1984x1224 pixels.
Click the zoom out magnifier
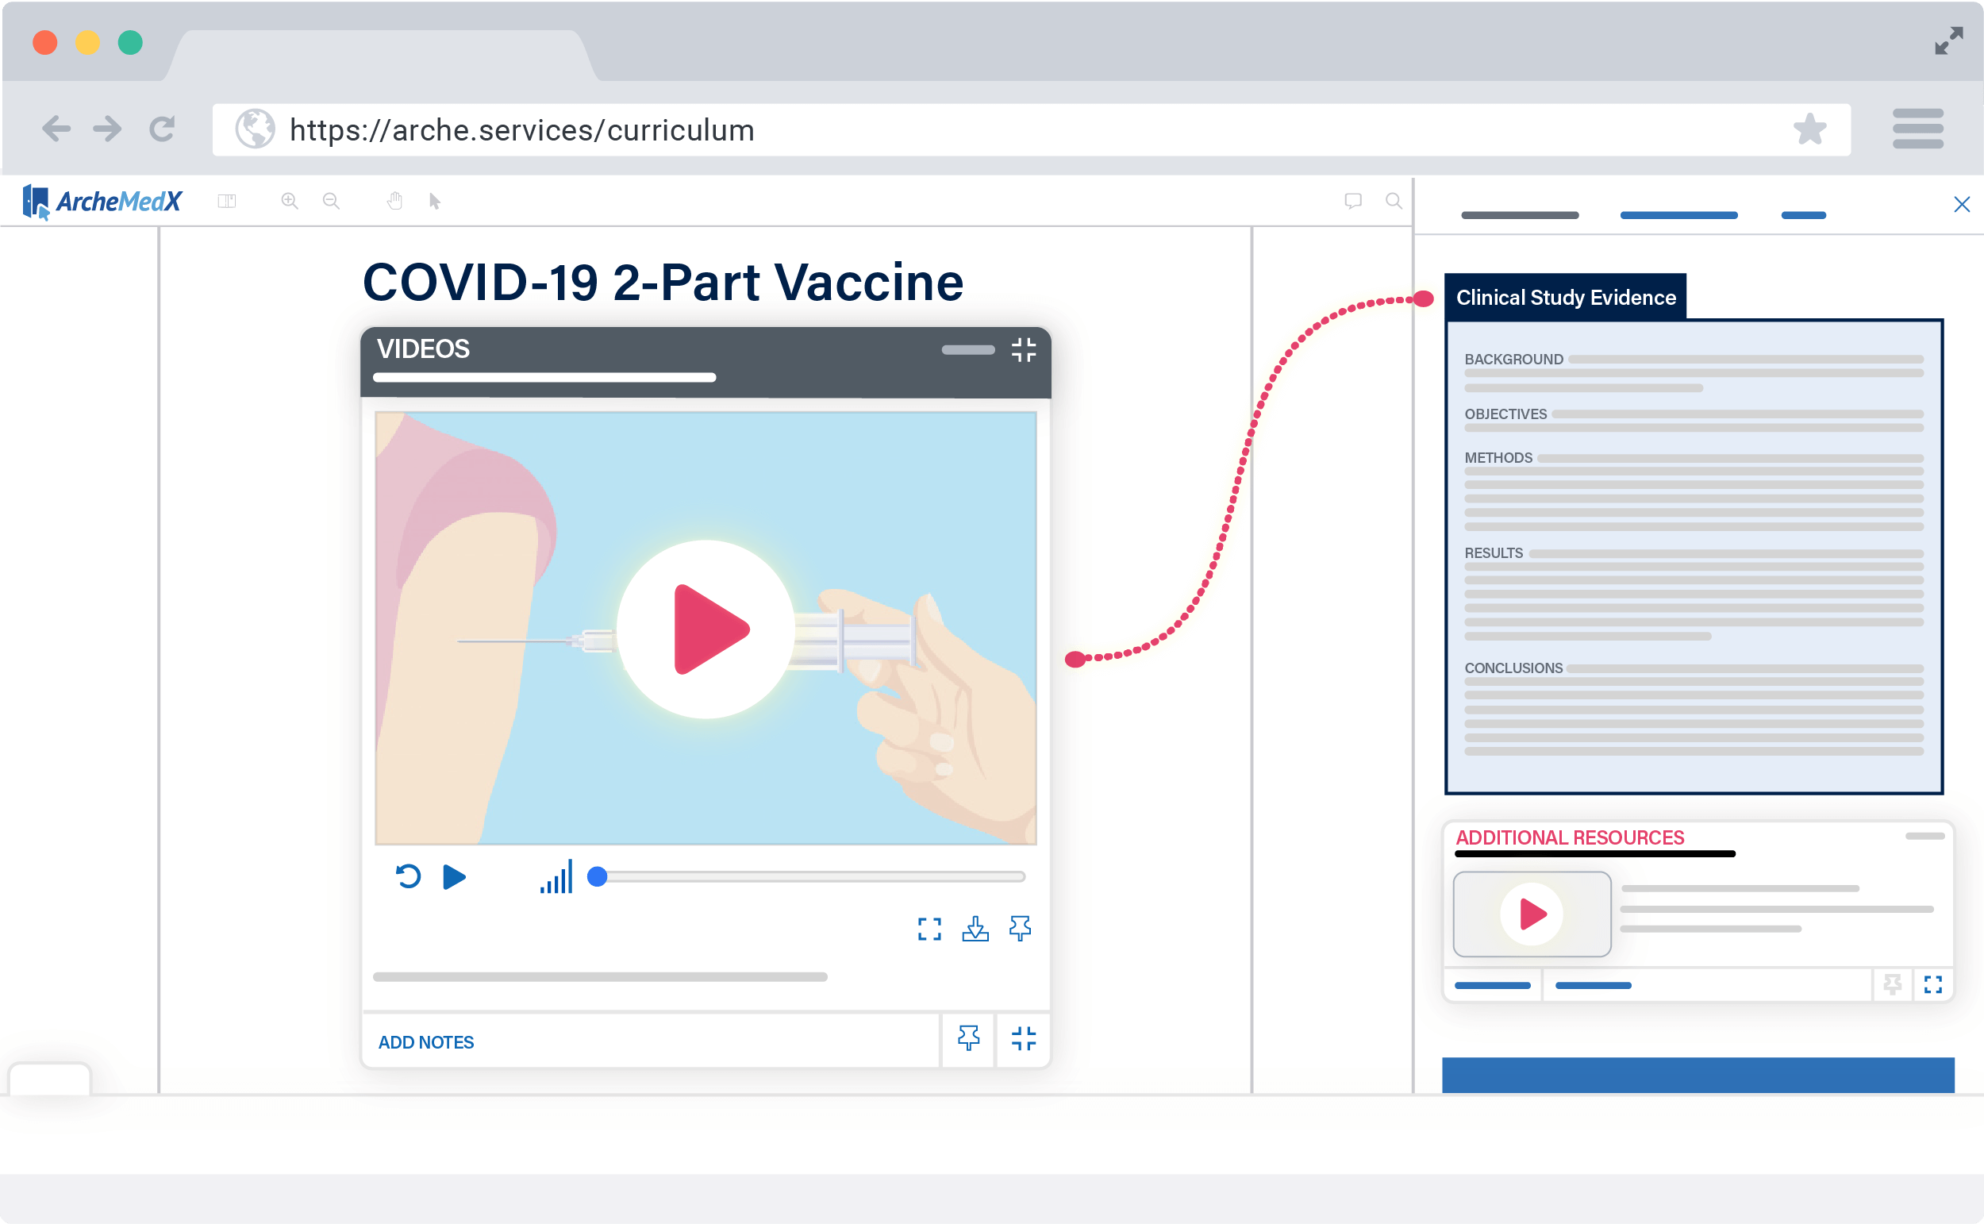(x=331, y=201)
